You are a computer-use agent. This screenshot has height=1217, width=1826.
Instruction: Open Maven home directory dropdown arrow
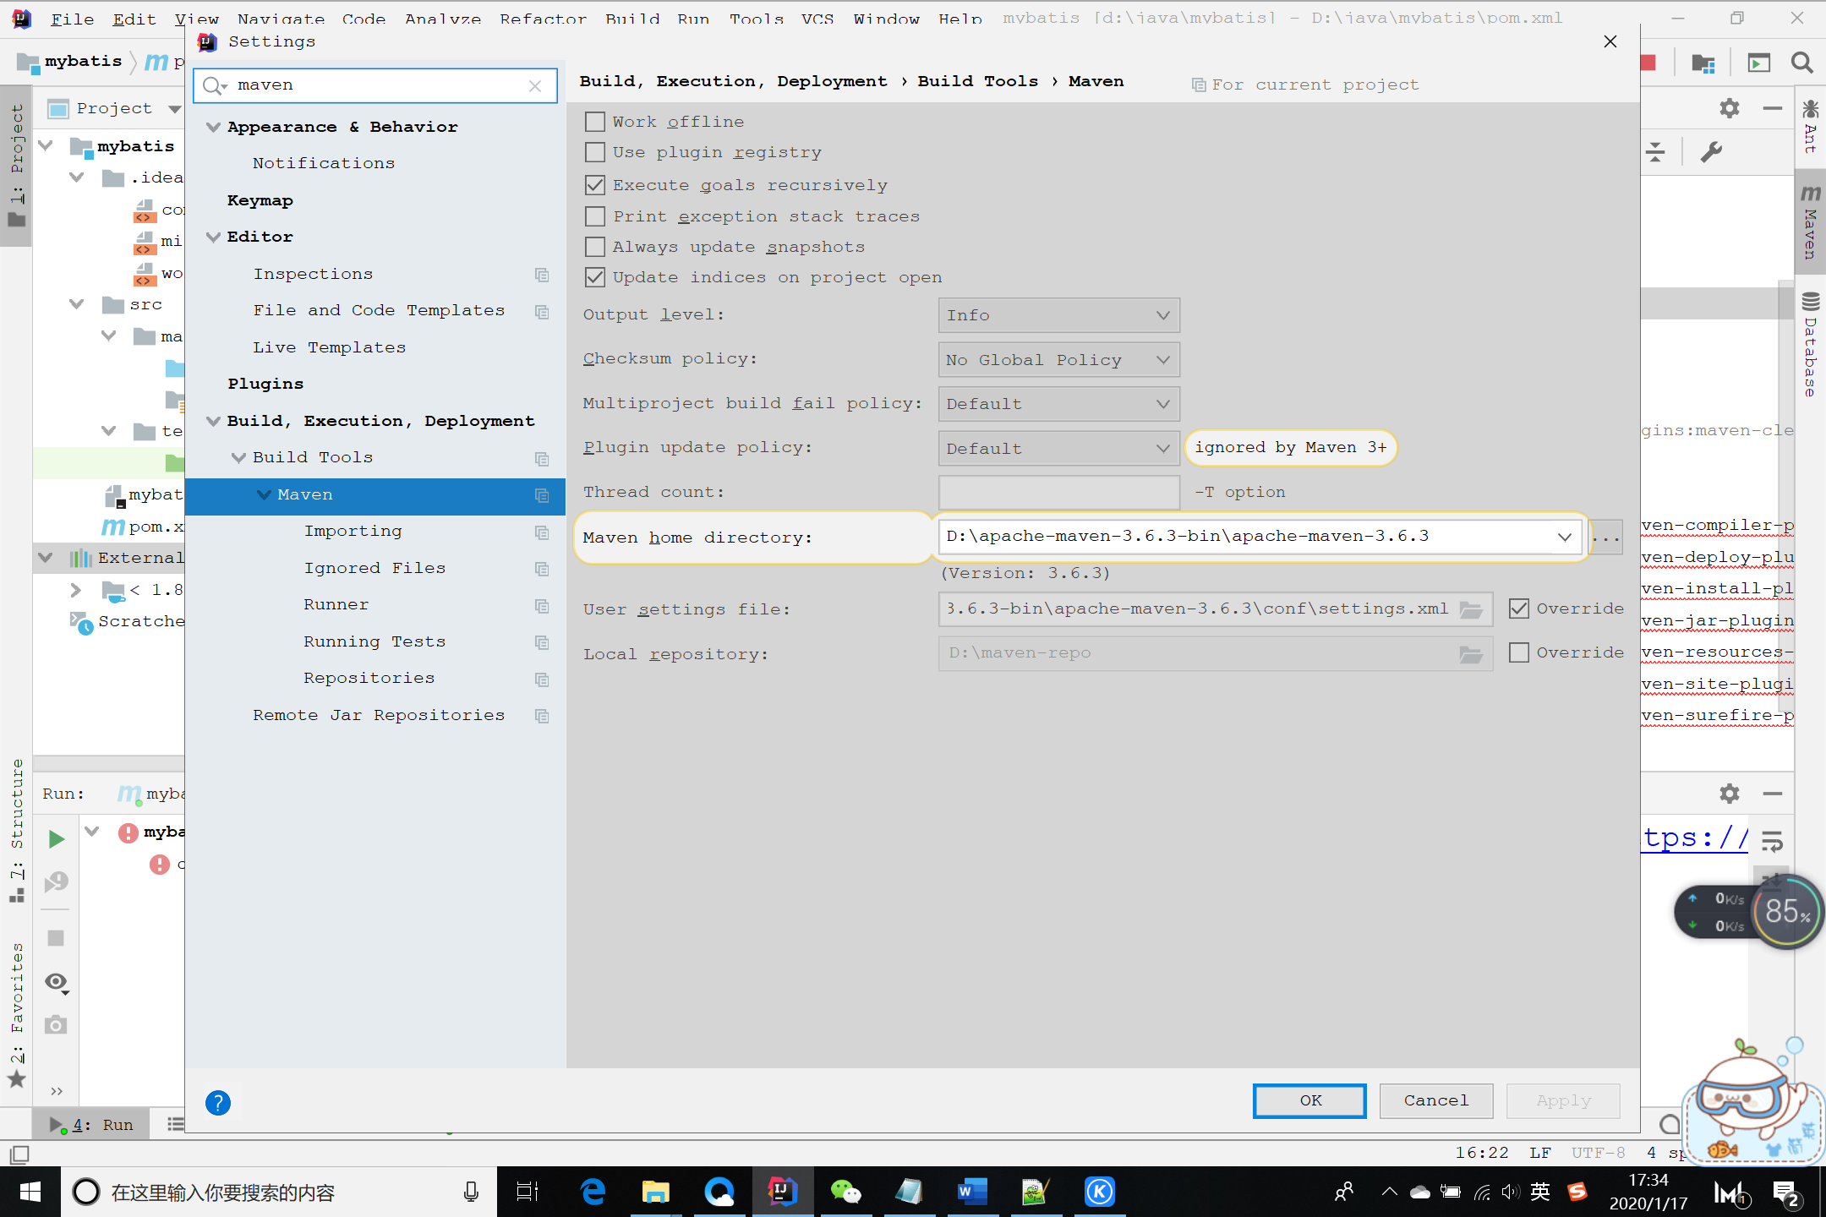click(1564, 537)
